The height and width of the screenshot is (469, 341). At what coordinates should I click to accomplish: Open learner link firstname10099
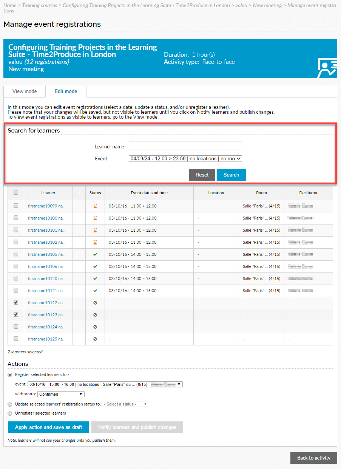pyautogui.click(x=47, y=206)
